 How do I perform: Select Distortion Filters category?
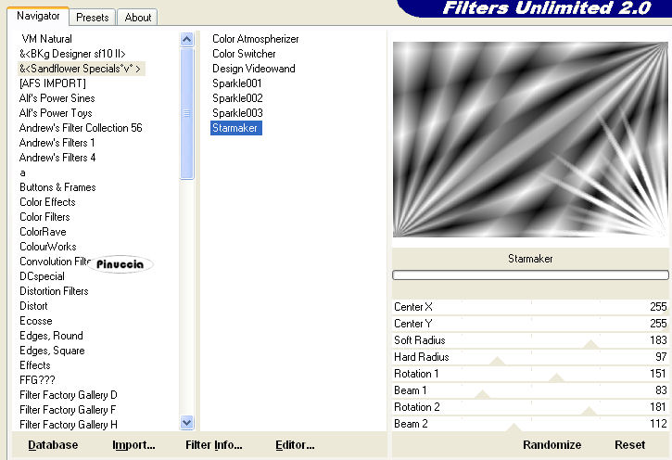pos(54,291)
